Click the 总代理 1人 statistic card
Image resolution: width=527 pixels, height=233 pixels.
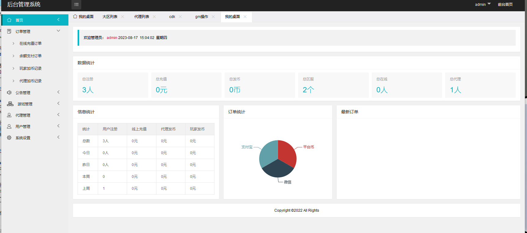(480, 85)
